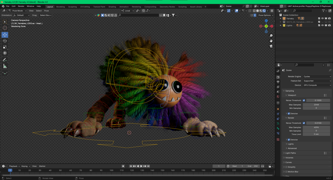Open the Orientation Default dropdown
The width and height of the screenshot is (333, 180).
coord(21,15)
